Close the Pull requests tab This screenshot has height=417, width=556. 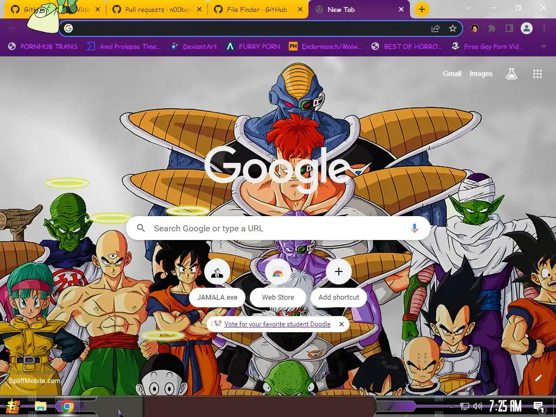[x=199, y=10]
